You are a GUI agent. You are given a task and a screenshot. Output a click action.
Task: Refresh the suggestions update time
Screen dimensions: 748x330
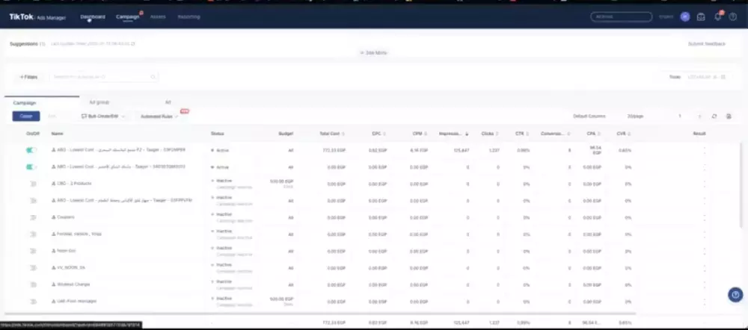(133, 44)
